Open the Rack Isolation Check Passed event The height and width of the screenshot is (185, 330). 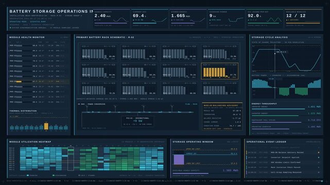click(283, 168)
